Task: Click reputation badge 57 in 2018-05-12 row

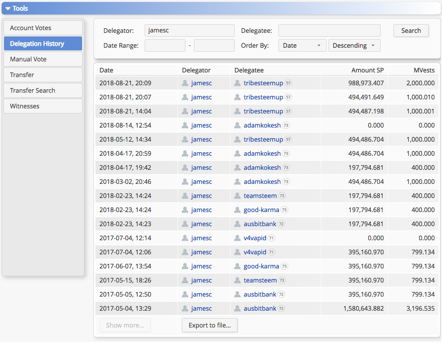Action: pyautogui.click(x=288, y=139)
